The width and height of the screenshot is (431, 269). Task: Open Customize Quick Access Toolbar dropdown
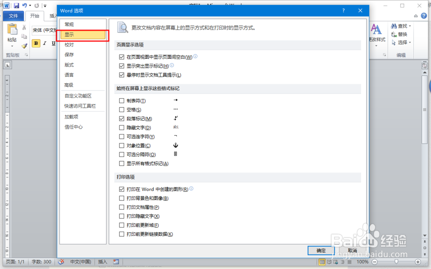[45, 6]
